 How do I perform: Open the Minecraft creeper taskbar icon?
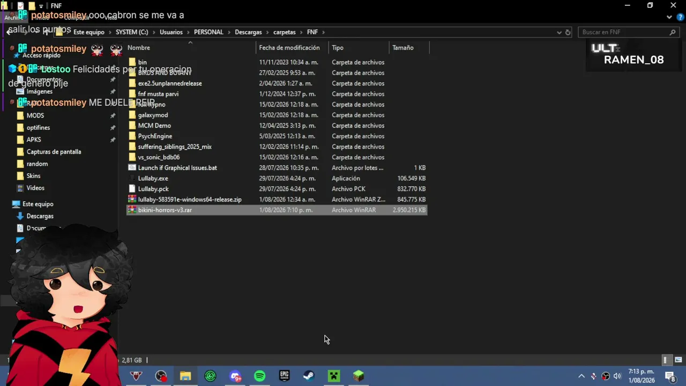click(x=333, y=376)
